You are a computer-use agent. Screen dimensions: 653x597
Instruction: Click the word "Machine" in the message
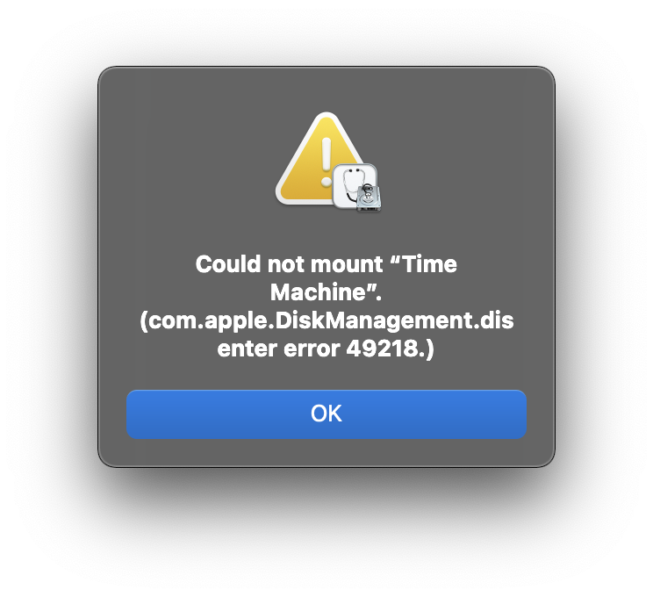(x=319, y=292)
